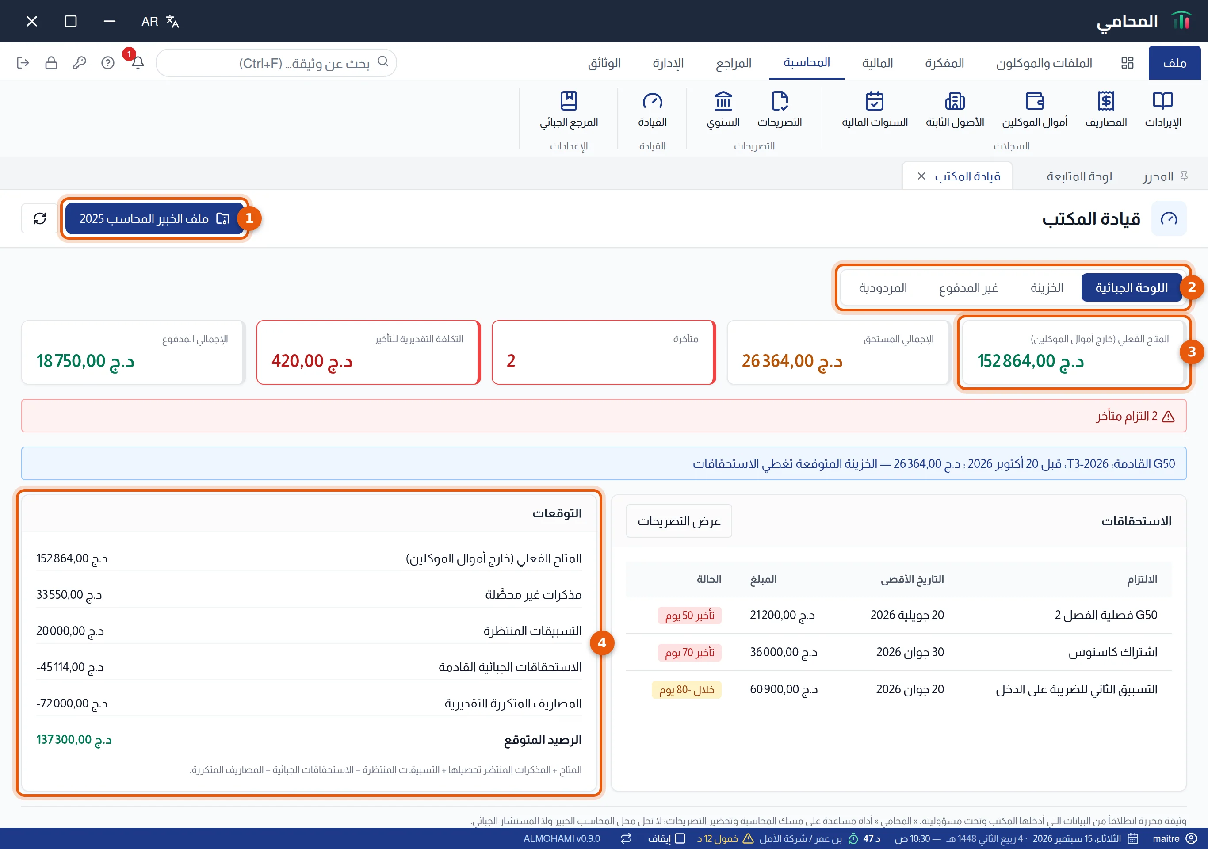Select غير المدفوع view tab
1208x849 pixels.
[x=969, y=288]
